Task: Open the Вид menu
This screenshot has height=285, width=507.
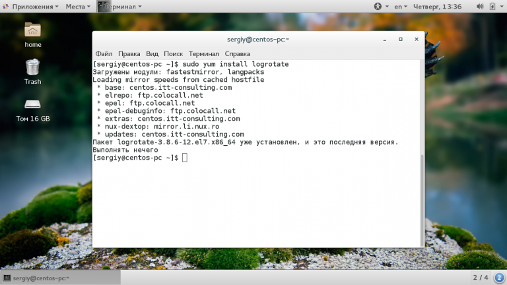Action: pos(152,53)
